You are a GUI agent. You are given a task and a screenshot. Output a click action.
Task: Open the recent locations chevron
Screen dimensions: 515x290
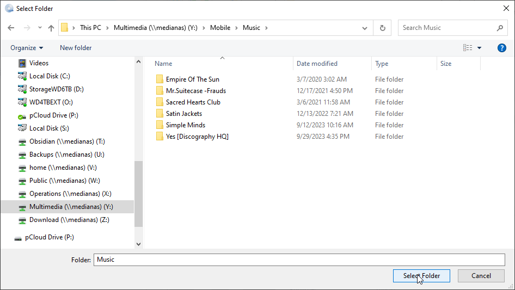point(40,28)
